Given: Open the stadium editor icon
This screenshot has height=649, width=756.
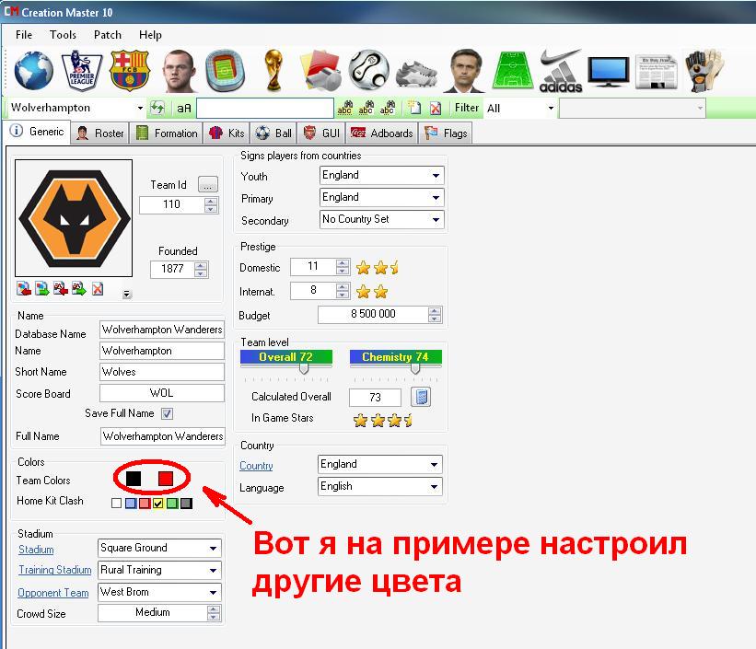Looking at the screenshot, I should [x=226, y=72].
